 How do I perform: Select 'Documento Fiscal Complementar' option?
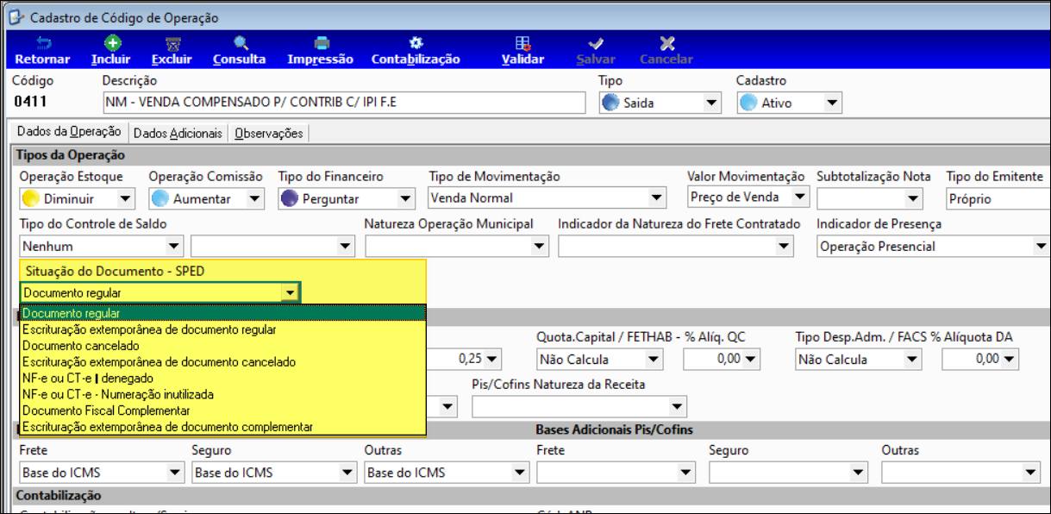[x=223, y=411]
